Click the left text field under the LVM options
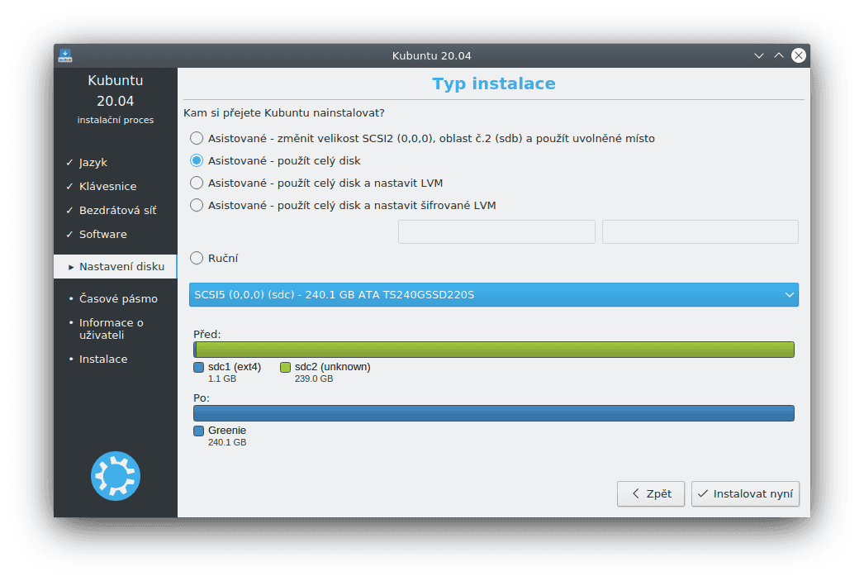Image resolution: width=864 pixels, height=581 pixels. pyautogui.click(x=496, y=231)
